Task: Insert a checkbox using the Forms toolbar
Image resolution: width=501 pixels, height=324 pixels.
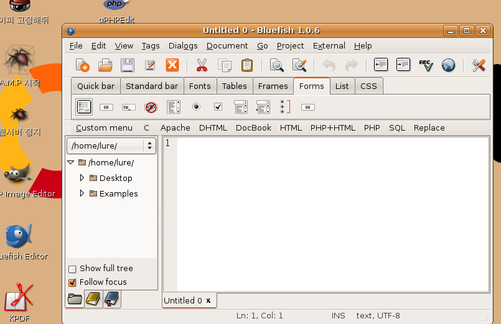Action: click(218, 107)
